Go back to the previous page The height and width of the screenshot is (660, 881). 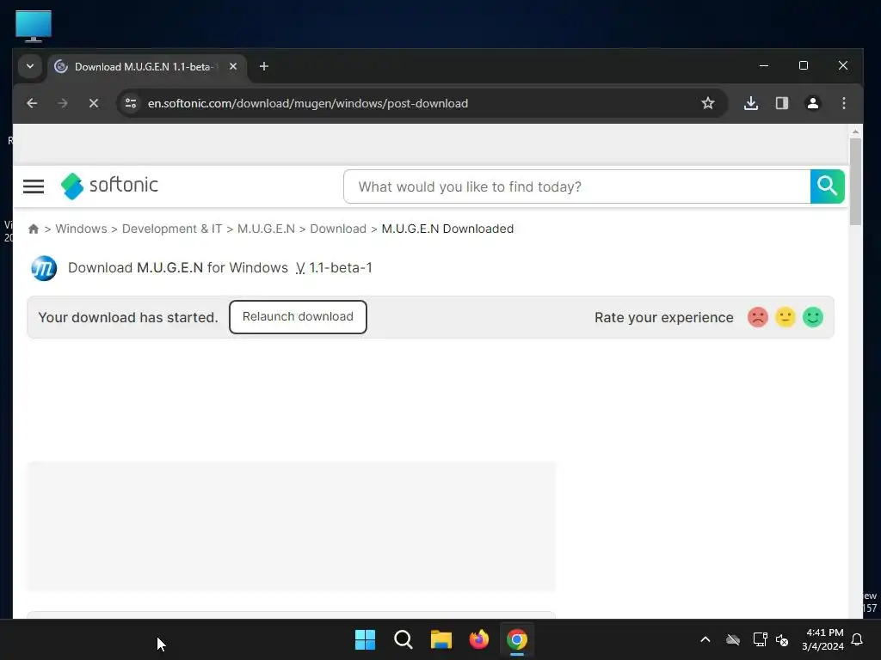[32, 103]
